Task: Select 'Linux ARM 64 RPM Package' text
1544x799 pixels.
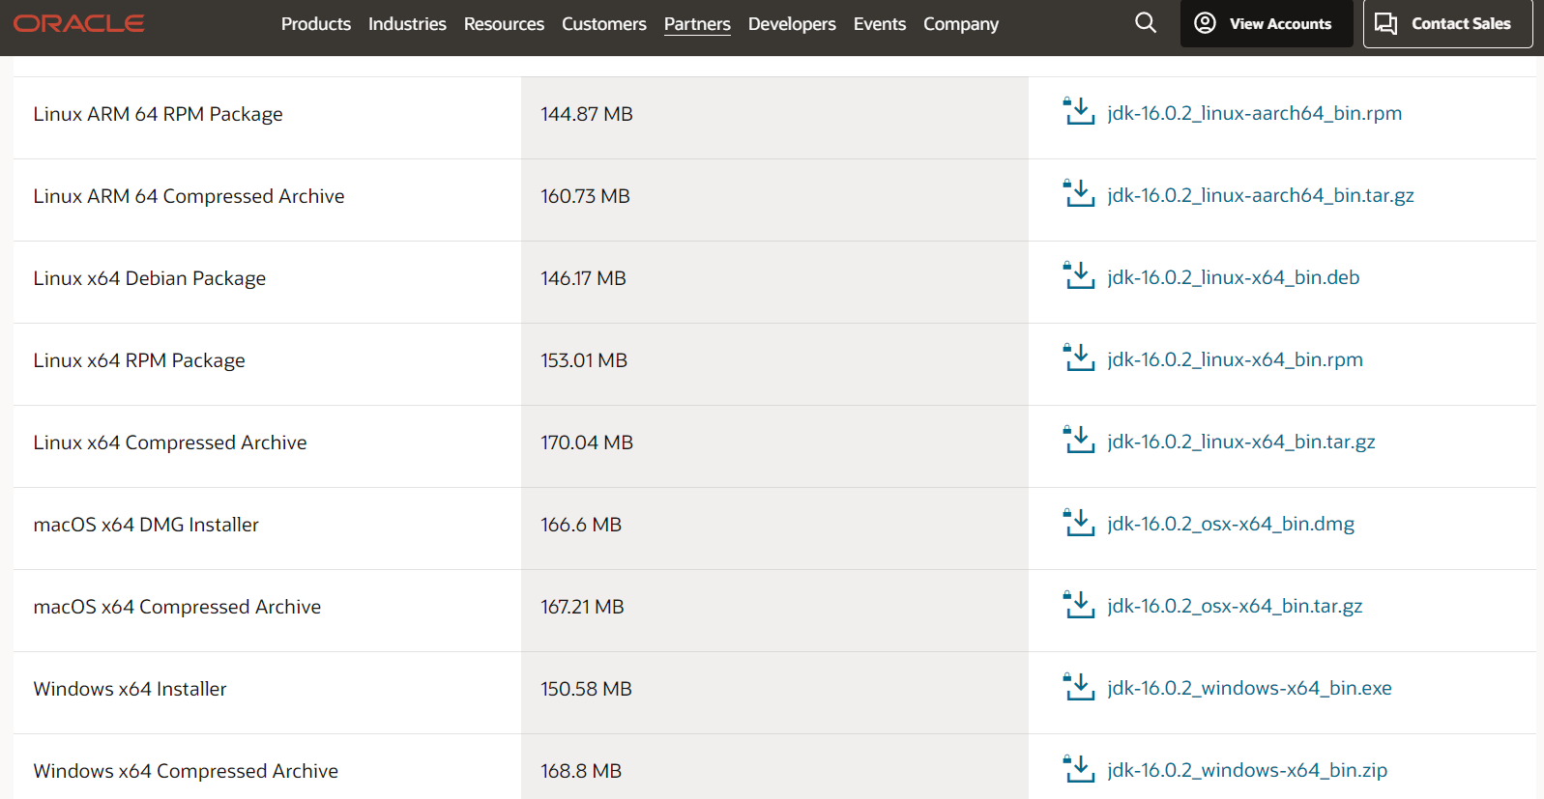Action: pos(159,114)
